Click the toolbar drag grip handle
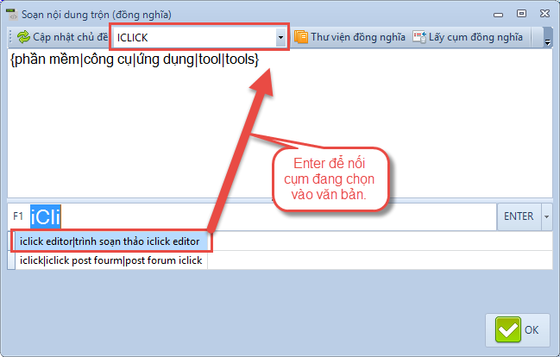 click(x=10, y=37)
